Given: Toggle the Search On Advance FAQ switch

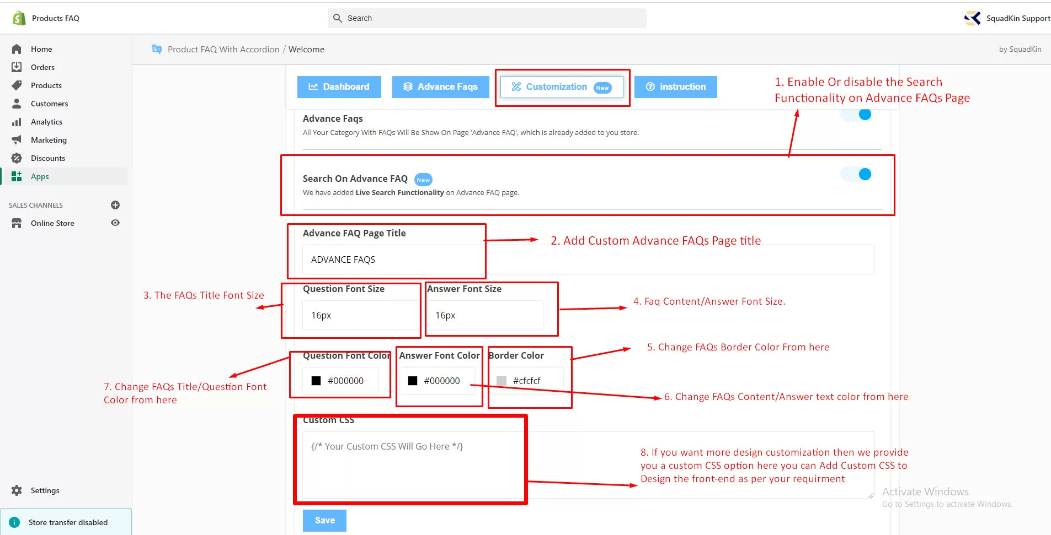Looking at the screenshot, I should [856, 175].
